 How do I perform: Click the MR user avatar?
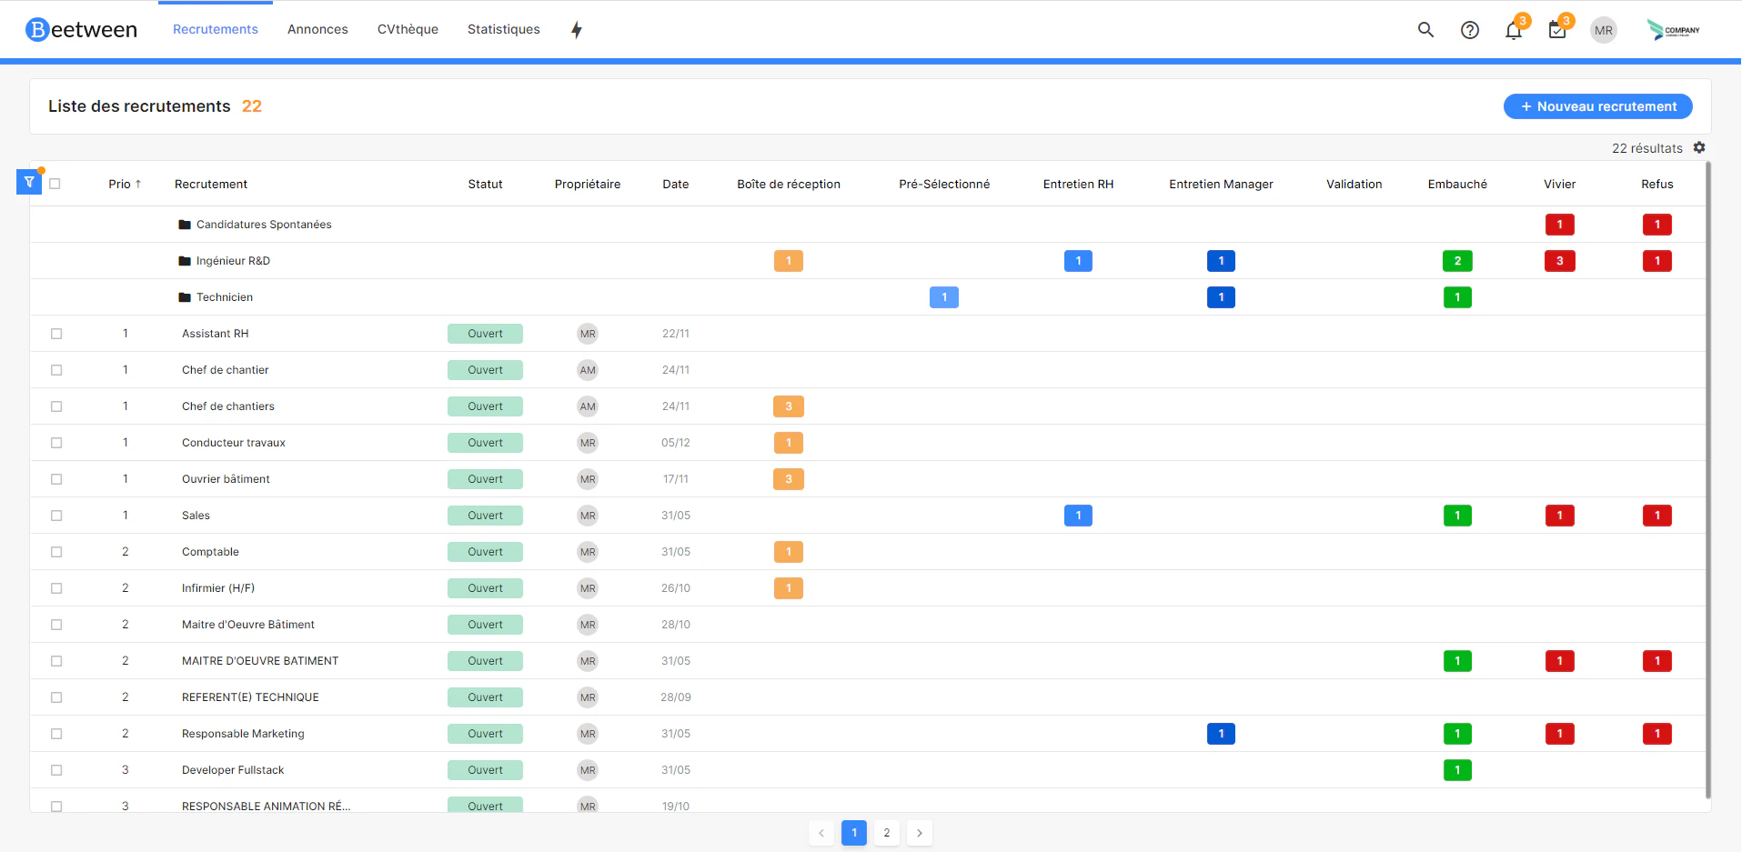1604,30
